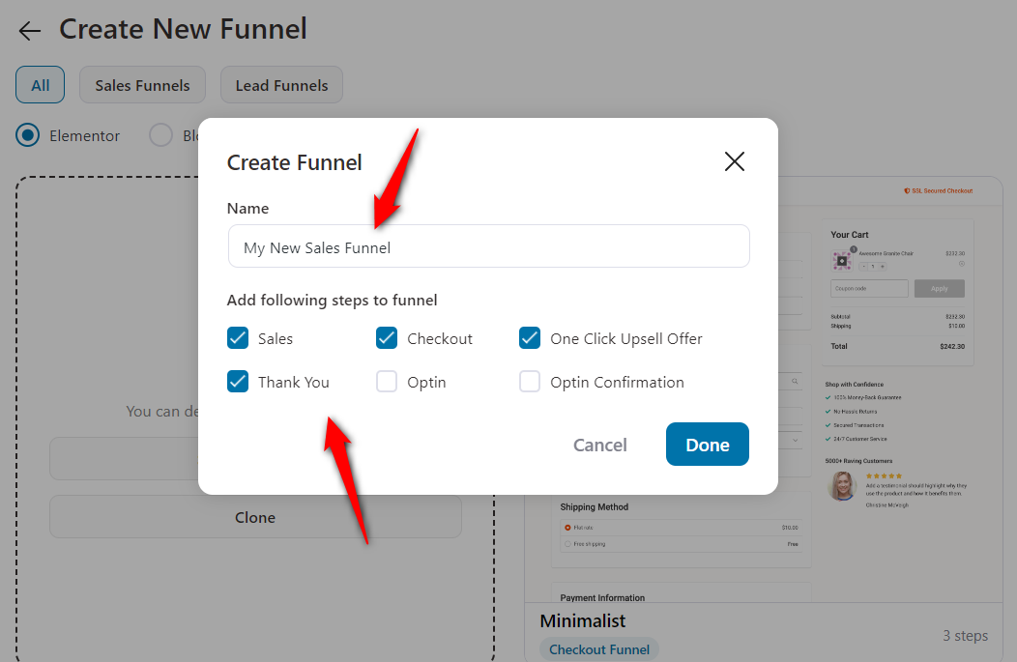Select the Elementor radio button
This screenshot has width=1017, height=662.
click(28, 135)
